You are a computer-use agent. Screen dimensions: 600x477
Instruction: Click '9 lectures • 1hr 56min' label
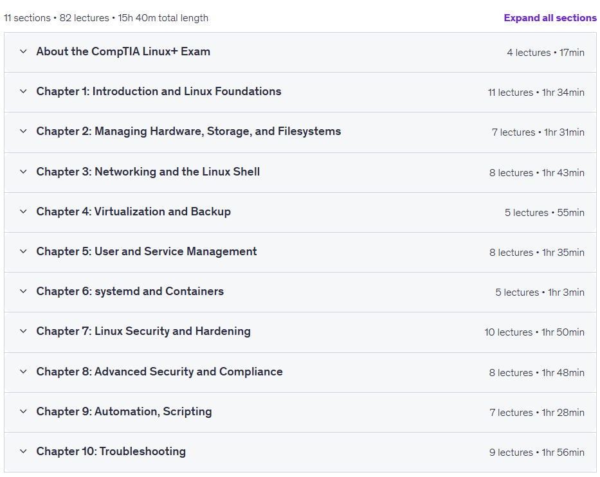tap(537, 452)
